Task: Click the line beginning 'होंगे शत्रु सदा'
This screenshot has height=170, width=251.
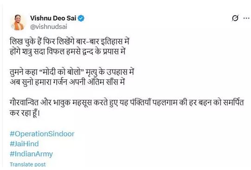Action: click(68, 52)
